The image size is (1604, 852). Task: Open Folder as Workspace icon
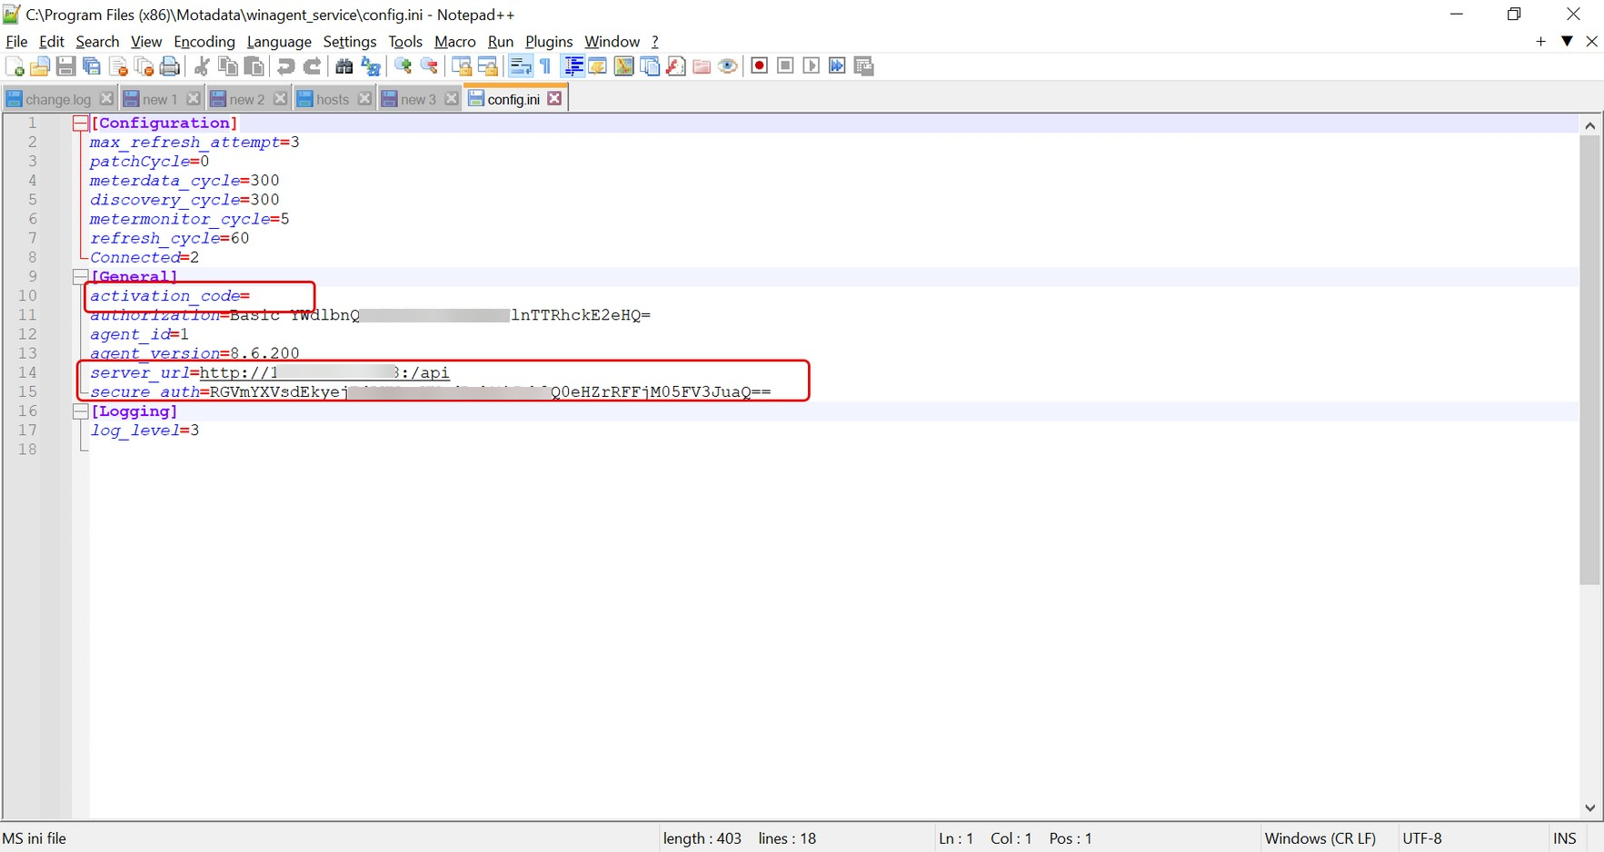click(x=702, y=66)
